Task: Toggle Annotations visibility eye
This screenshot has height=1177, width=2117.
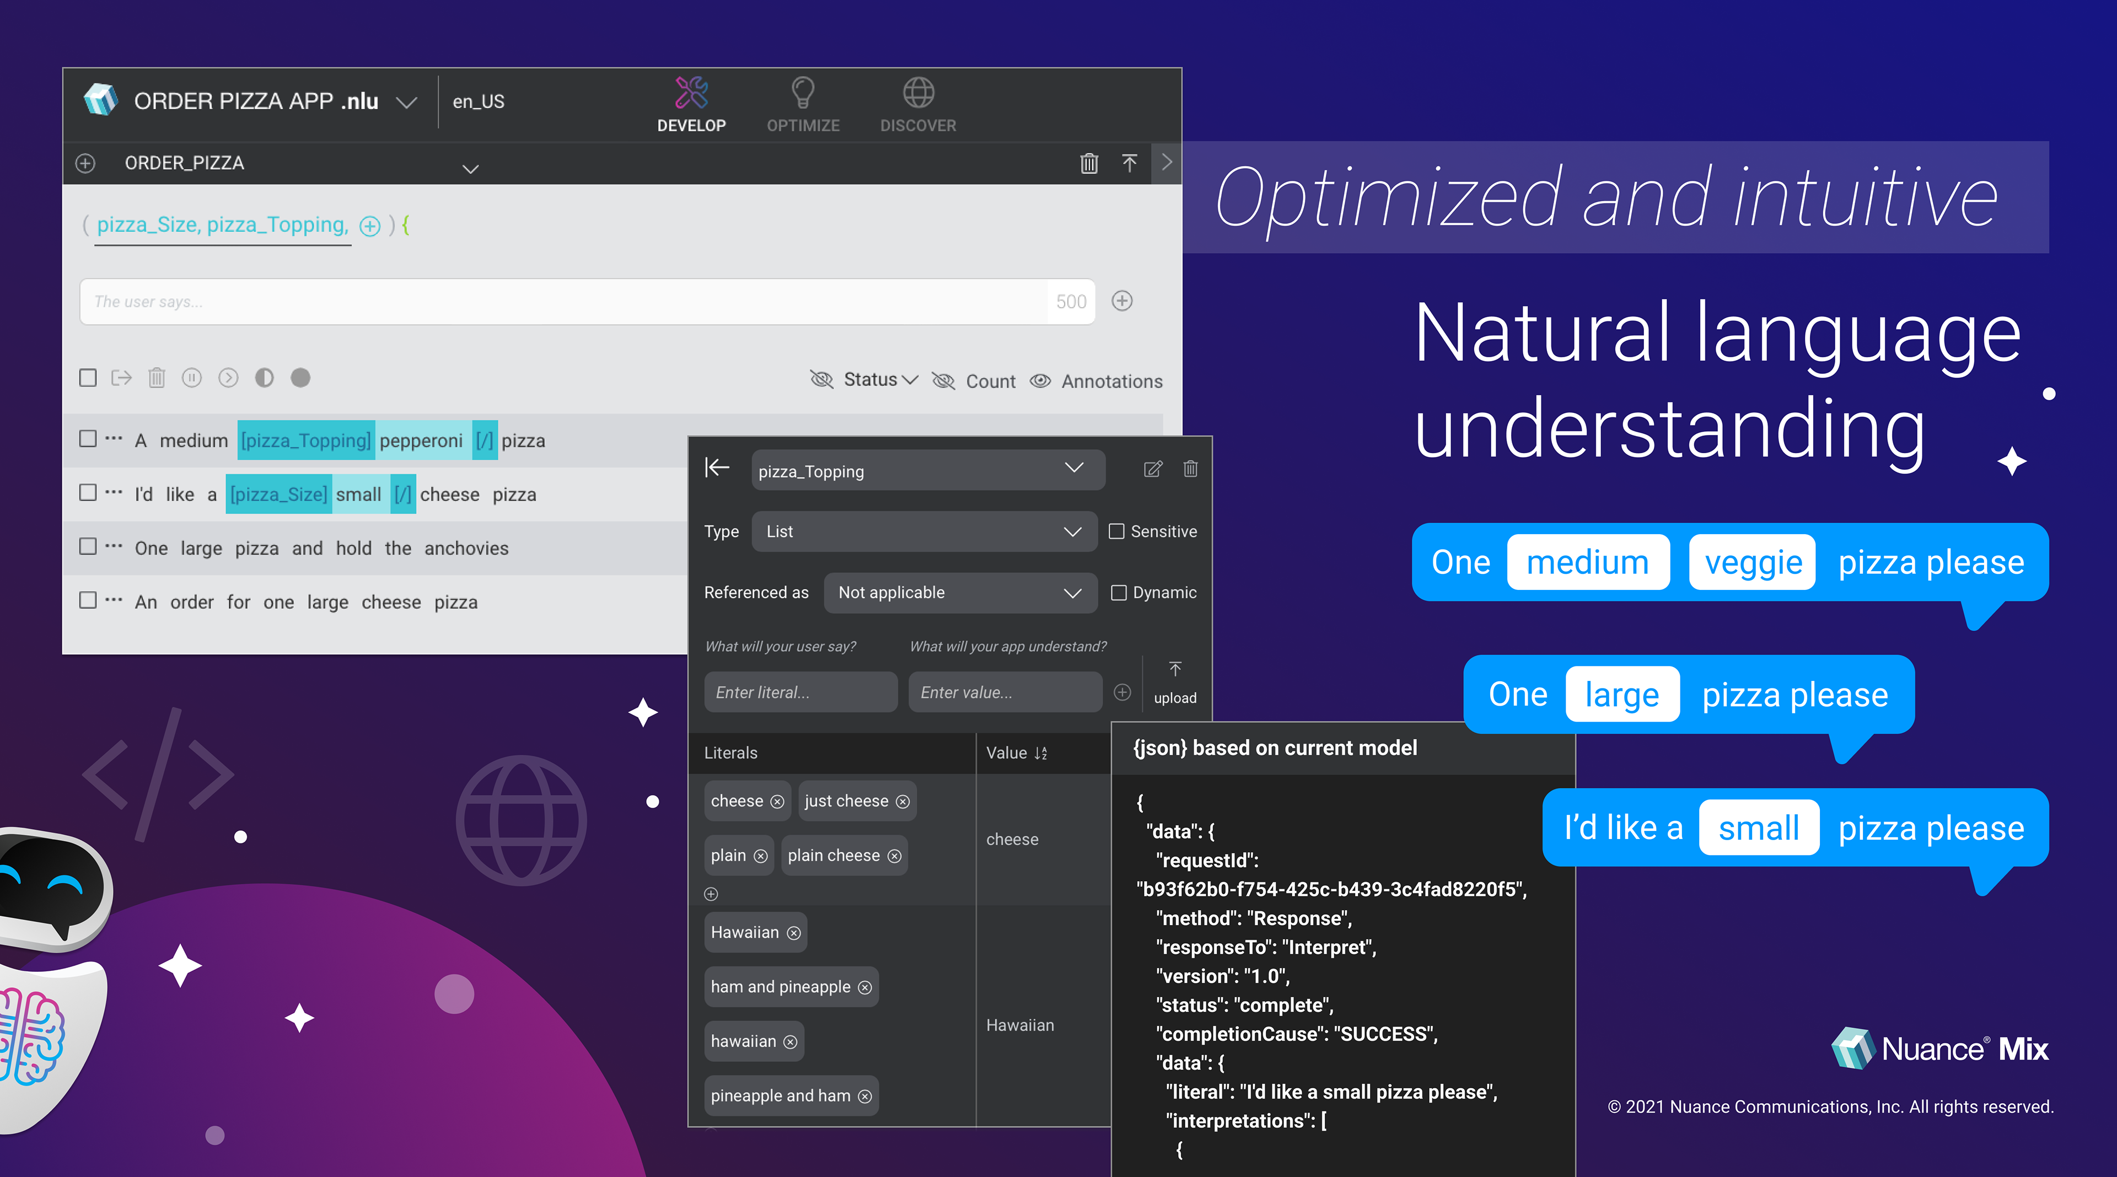Action: click(1040, 381)
